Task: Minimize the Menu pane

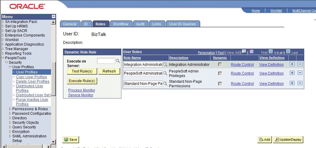Action: (x=53, y=17)
